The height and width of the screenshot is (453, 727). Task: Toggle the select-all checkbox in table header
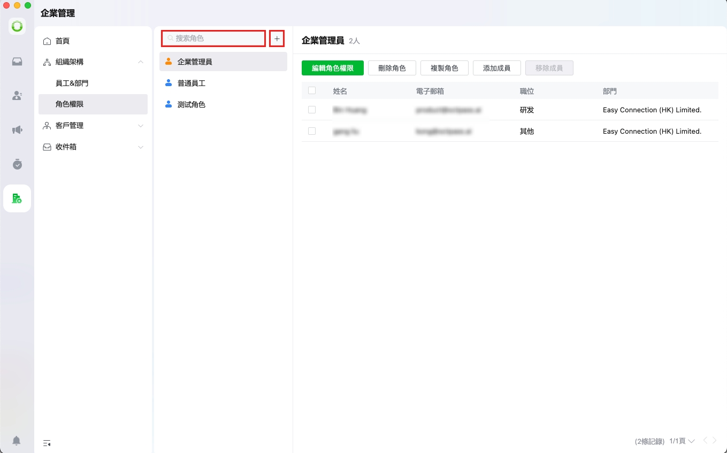click(x=312, y=90)
